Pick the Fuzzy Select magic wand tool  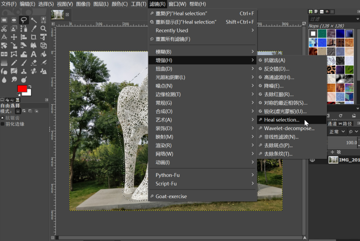pyautogui.click(x=34, y=20)
